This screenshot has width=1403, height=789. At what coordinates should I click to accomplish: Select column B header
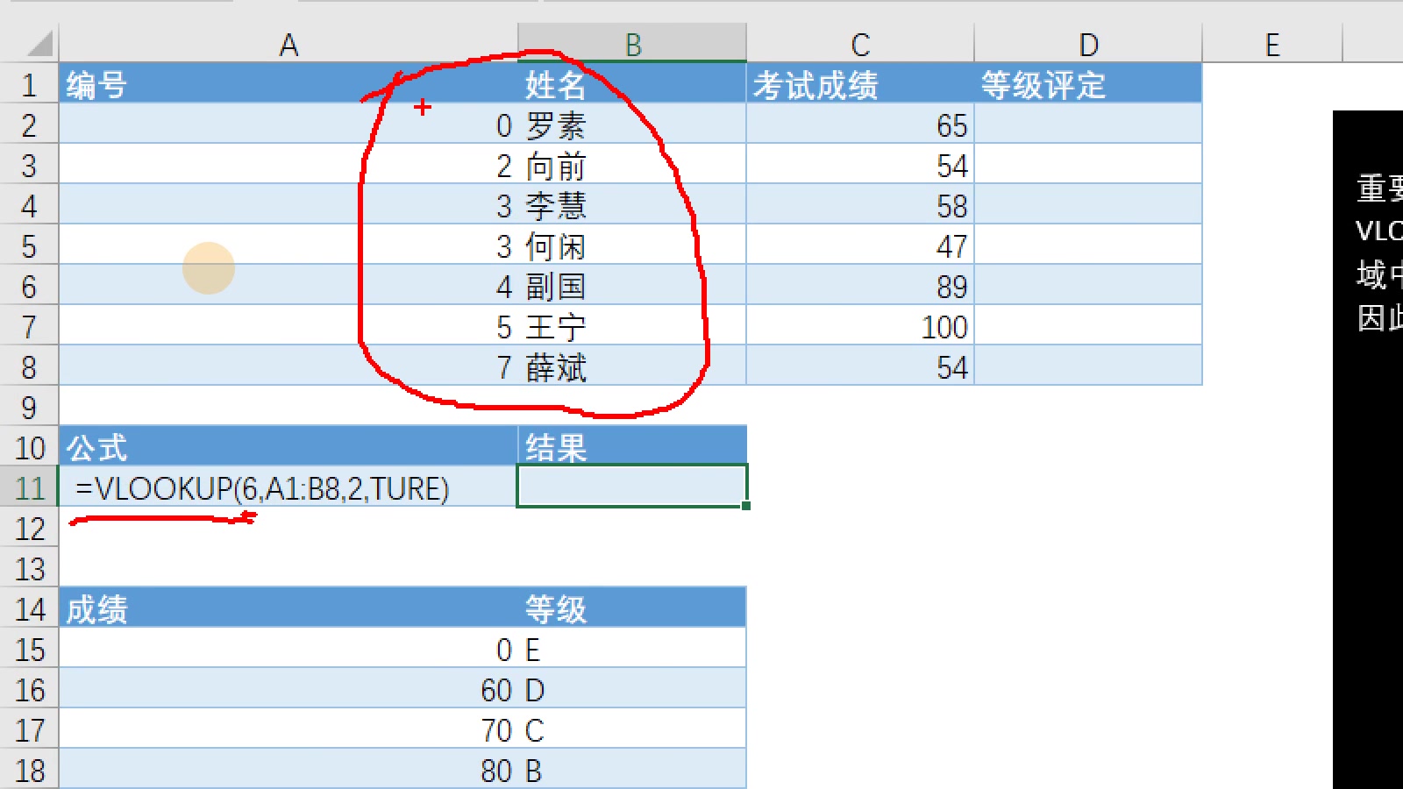click(632, 44)
